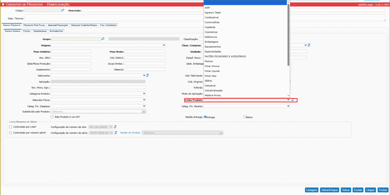Check the 'Este Produto é um Kit?' box

pyautogui.click(x=52, y=117)
